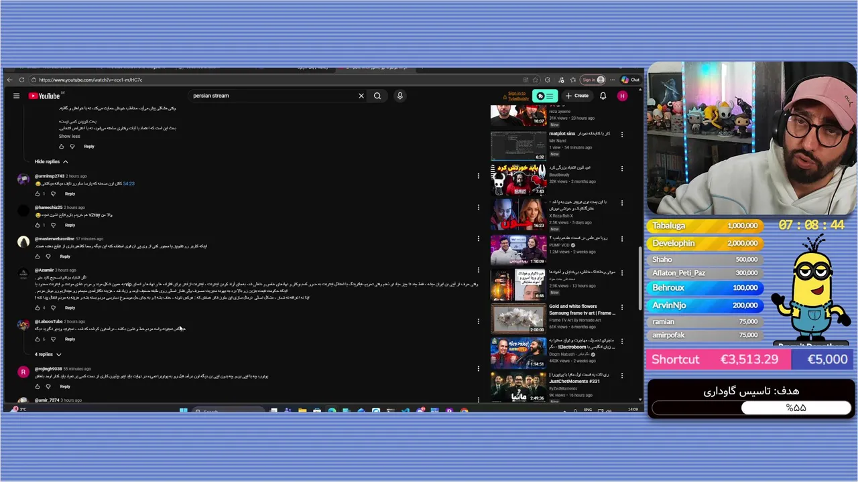
Task: Reply to @rojingh9038's comment
Action: tap(65, 386)
